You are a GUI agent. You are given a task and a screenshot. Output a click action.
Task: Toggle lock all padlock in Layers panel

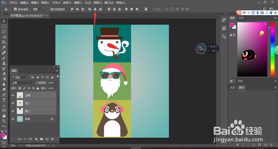point(38,88)
